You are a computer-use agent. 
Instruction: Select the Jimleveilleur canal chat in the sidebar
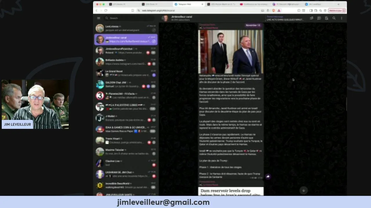pyautogui.click(x=126, y=39)
